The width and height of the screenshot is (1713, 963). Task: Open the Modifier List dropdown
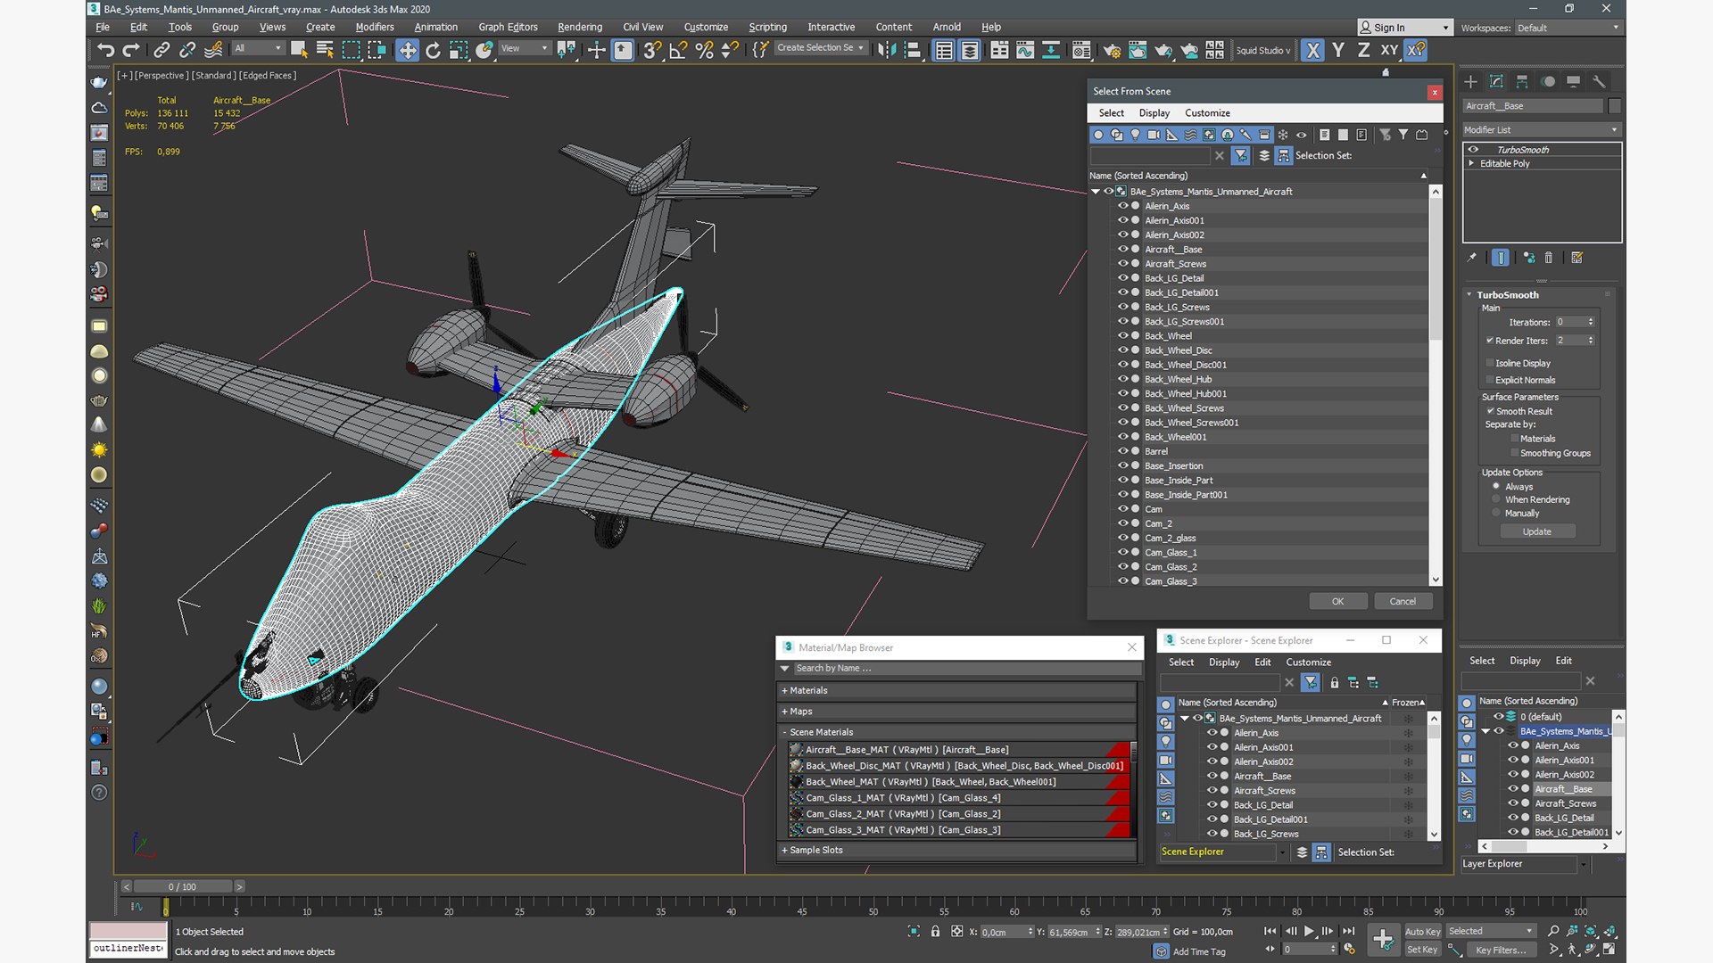click(1541, 130)
